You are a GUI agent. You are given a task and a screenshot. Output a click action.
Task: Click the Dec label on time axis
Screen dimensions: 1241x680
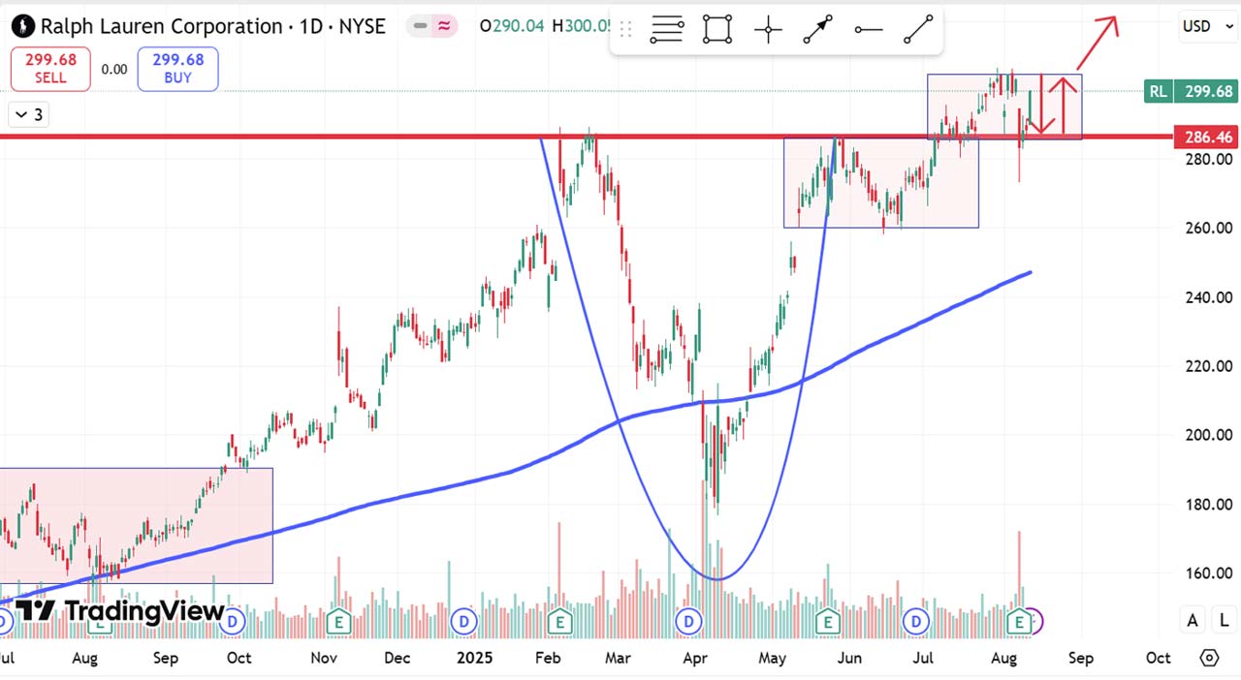click(x=397, y=658)
